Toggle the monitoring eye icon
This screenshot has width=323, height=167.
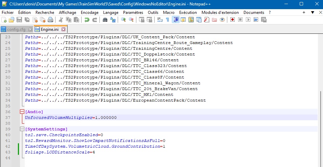[222, 20]
